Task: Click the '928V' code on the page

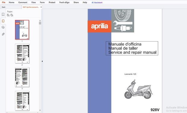Action: pos(155,110)
